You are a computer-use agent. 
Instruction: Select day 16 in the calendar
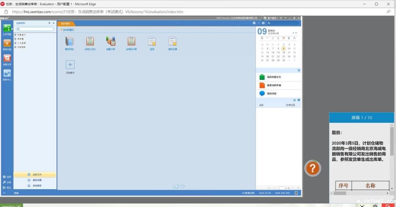[x=283, y=52]
